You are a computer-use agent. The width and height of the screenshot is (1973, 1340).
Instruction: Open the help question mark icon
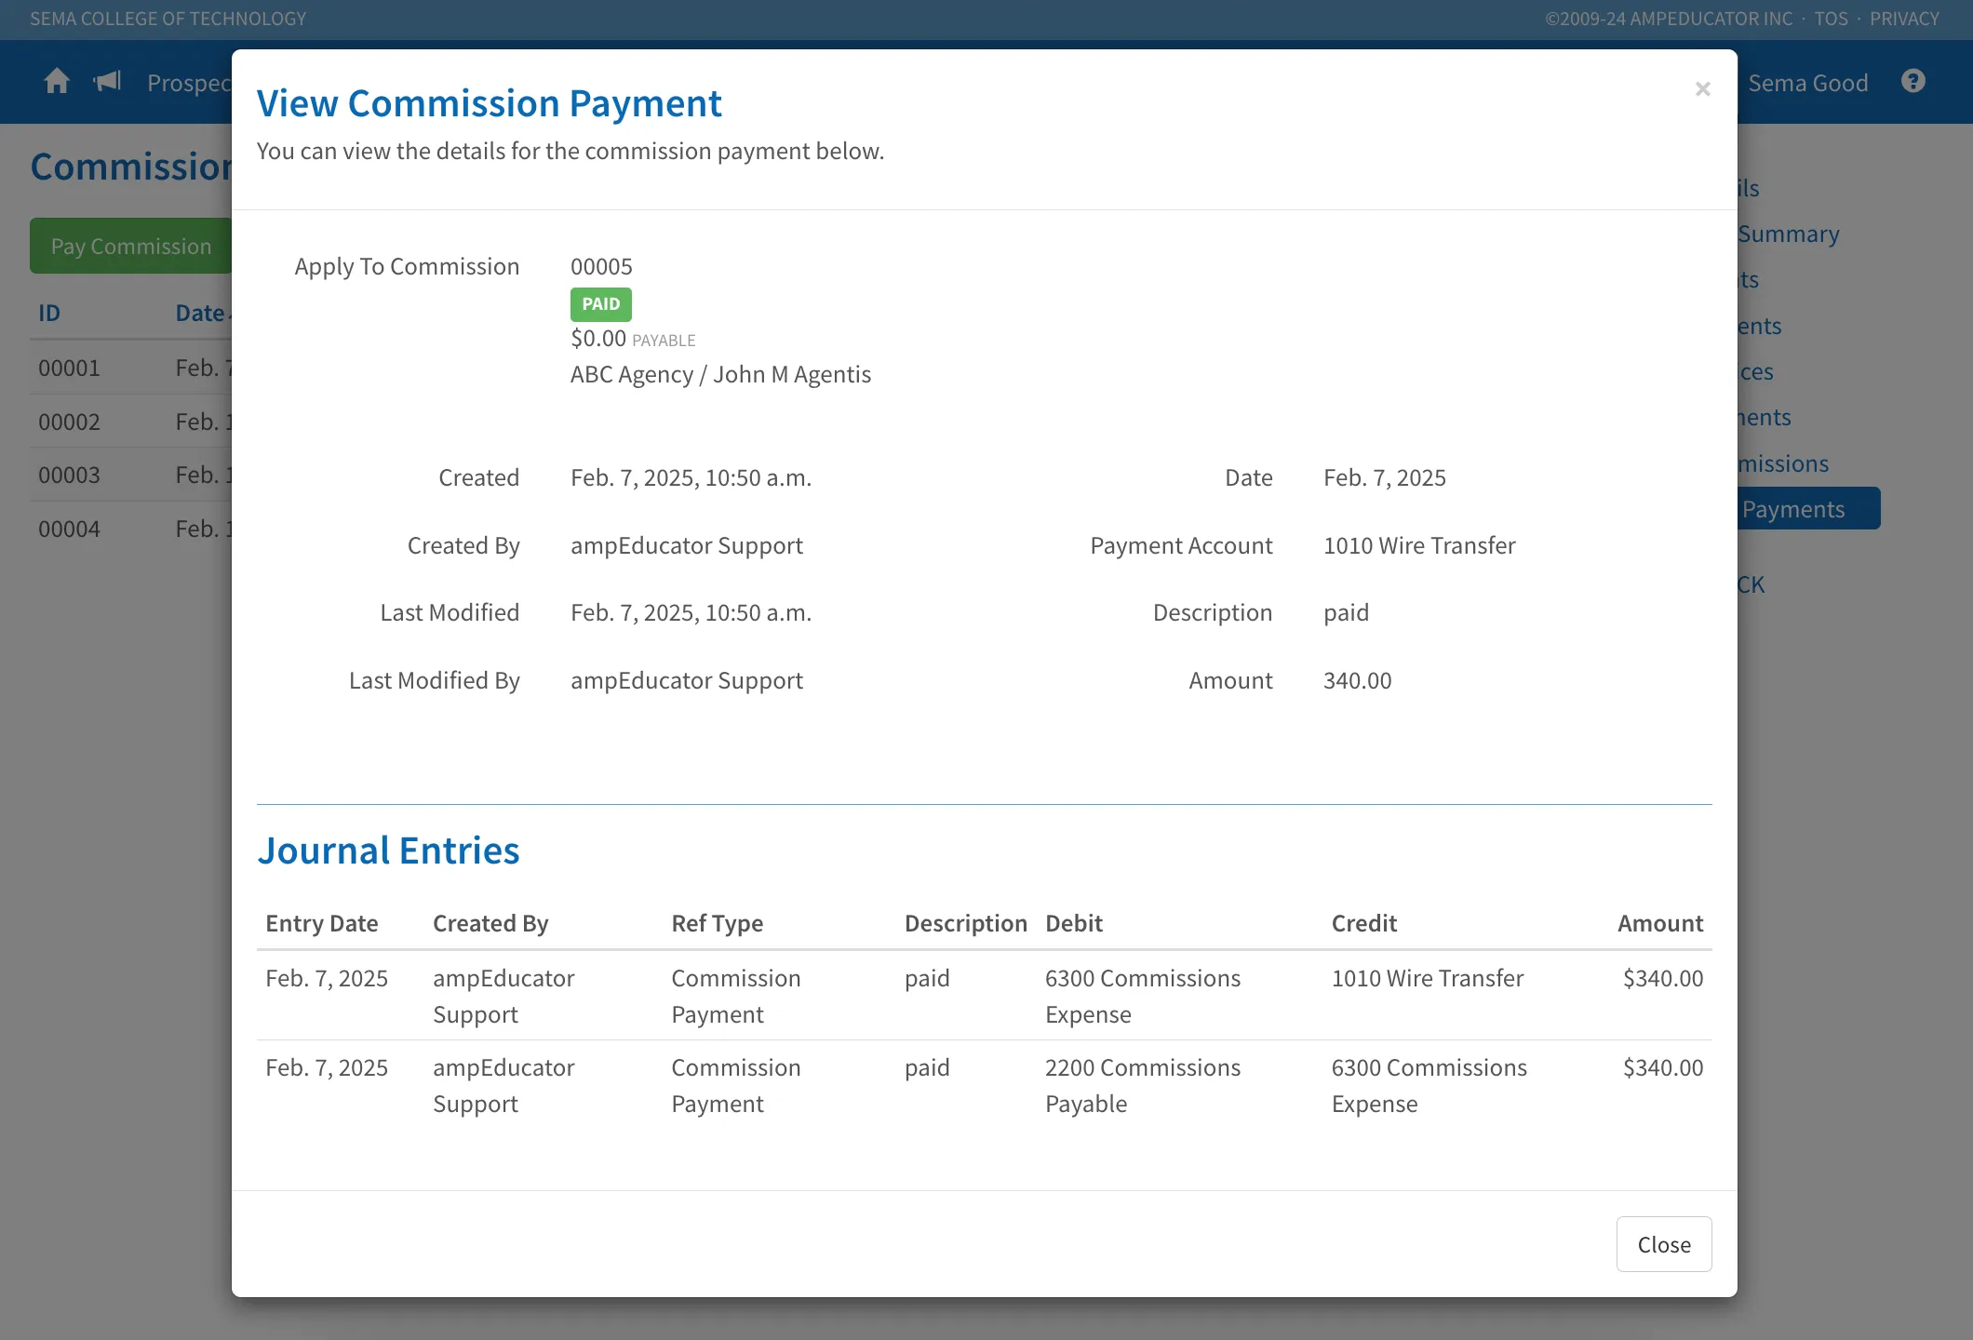point(1913,82)
